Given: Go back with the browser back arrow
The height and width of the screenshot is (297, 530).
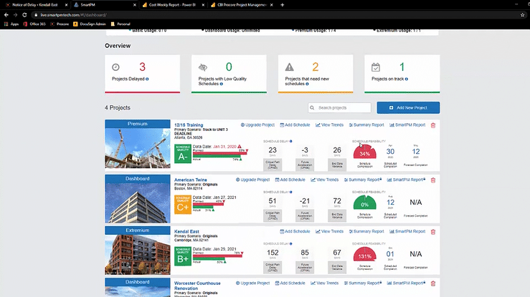Looking at the screenshot, I should tap(6, 15).
